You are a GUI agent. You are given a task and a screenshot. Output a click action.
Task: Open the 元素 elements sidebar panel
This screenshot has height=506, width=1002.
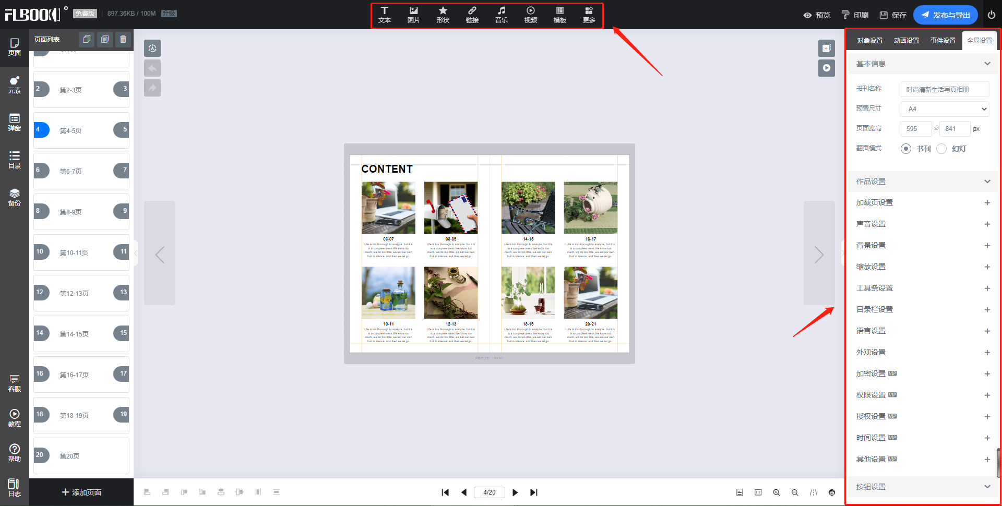(x=15, y=85)
